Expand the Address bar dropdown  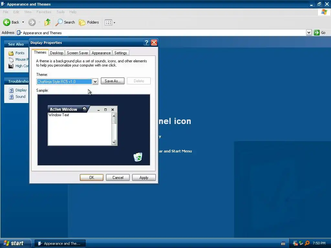[309, 33]
